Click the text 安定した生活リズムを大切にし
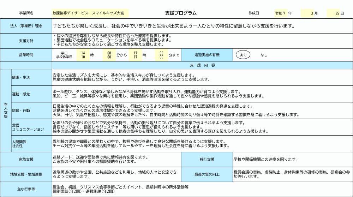The image size is (353, 197). coord(124,75)
